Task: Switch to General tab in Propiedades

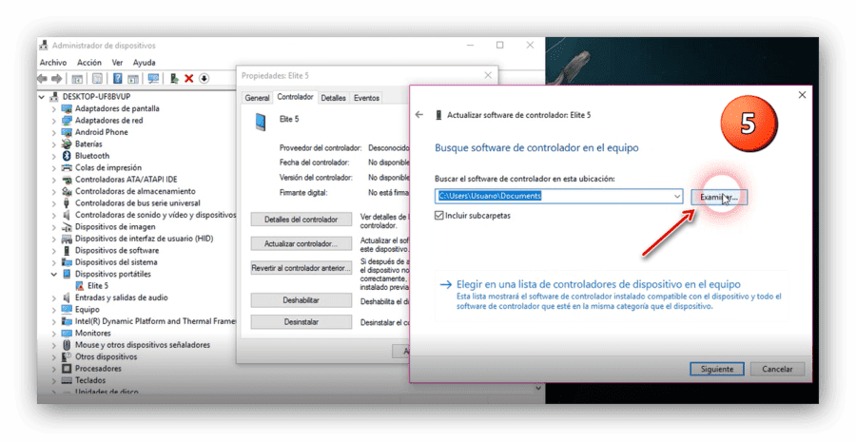Action: pyautogui.click(x=257, y=98)
